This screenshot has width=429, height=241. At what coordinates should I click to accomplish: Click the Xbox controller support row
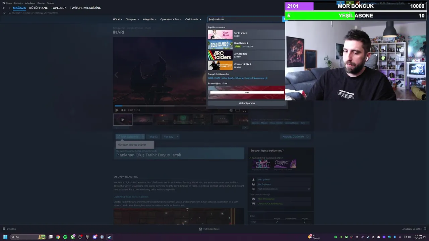pyautogui.click(x=282, y=199)
